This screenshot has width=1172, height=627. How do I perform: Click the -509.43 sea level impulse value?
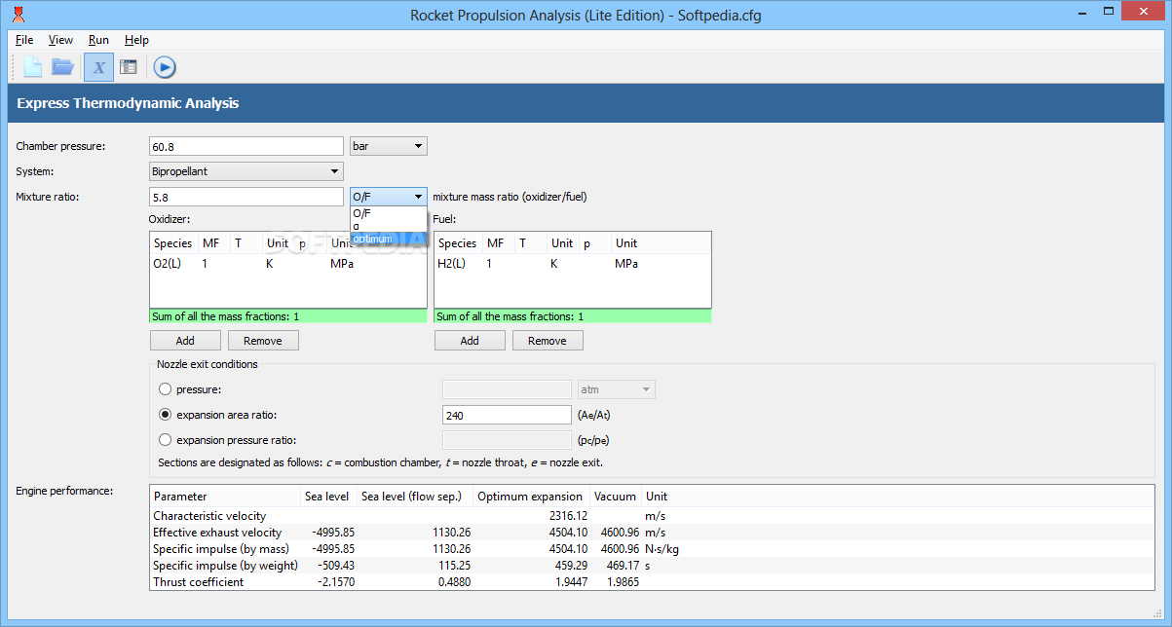pos(335,566)
